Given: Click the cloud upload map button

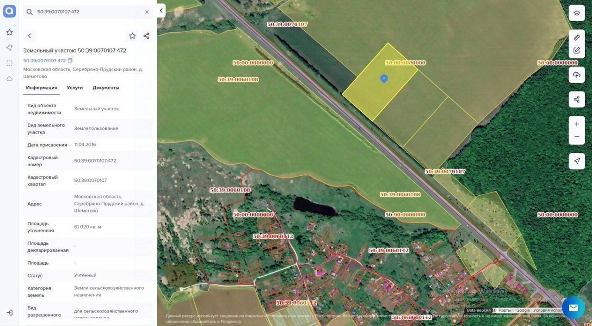Looking at the screenshot, I should (x=577, y=75).
